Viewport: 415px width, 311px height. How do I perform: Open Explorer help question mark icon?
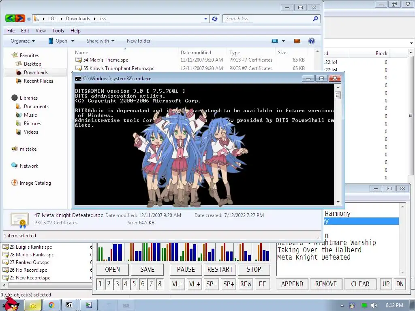[312, 41]
